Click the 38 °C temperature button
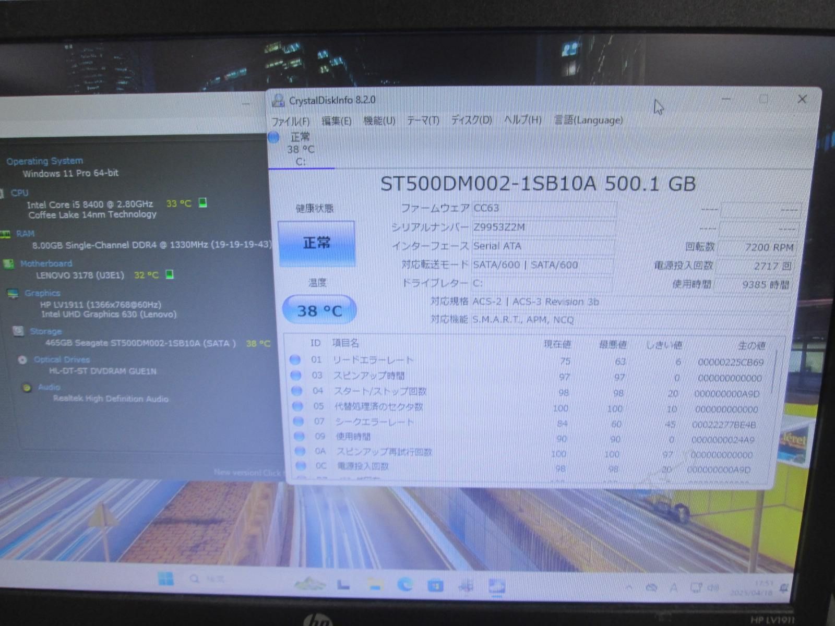 click(x=319, y=311)
